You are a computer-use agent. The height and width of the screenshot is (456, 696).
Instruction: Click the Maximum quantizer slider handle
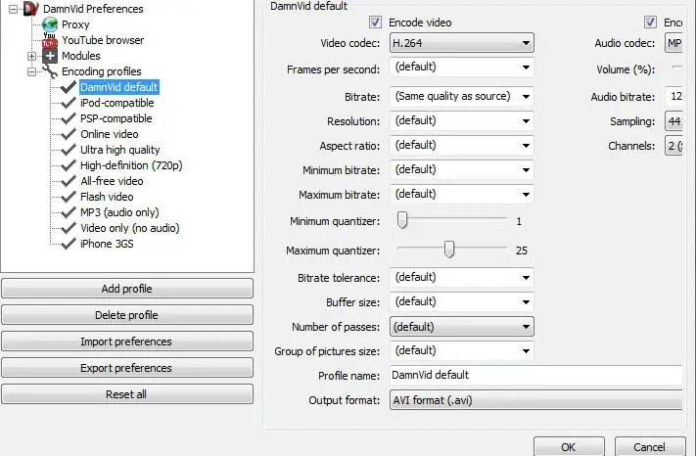point(449,250)
